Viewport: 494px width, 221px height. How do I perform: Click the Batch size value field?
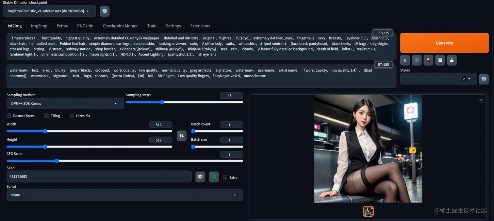tap(231, 140)
